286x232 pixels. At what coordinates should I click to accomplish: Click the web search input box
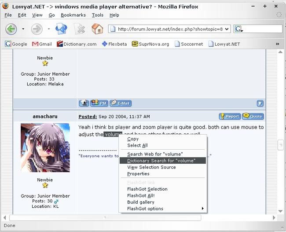(x=263, y=29)
